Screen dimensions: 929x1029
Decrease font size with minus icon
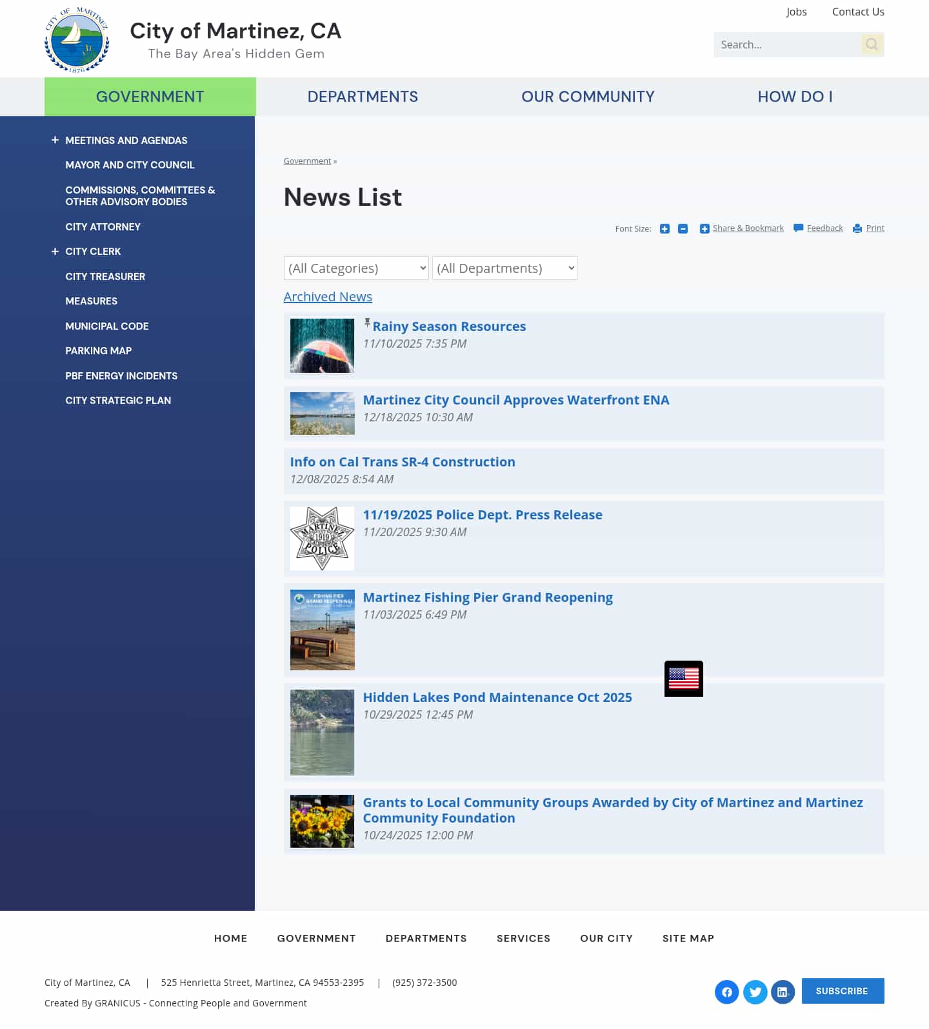click(683, 228)
